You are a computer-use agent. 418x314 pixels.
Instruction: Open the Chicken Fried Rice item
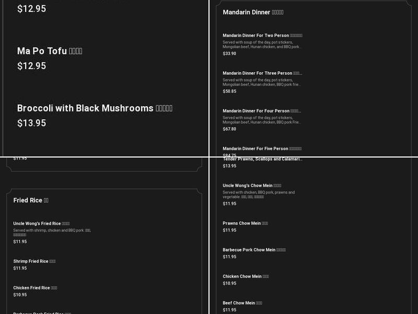[35, 288]
